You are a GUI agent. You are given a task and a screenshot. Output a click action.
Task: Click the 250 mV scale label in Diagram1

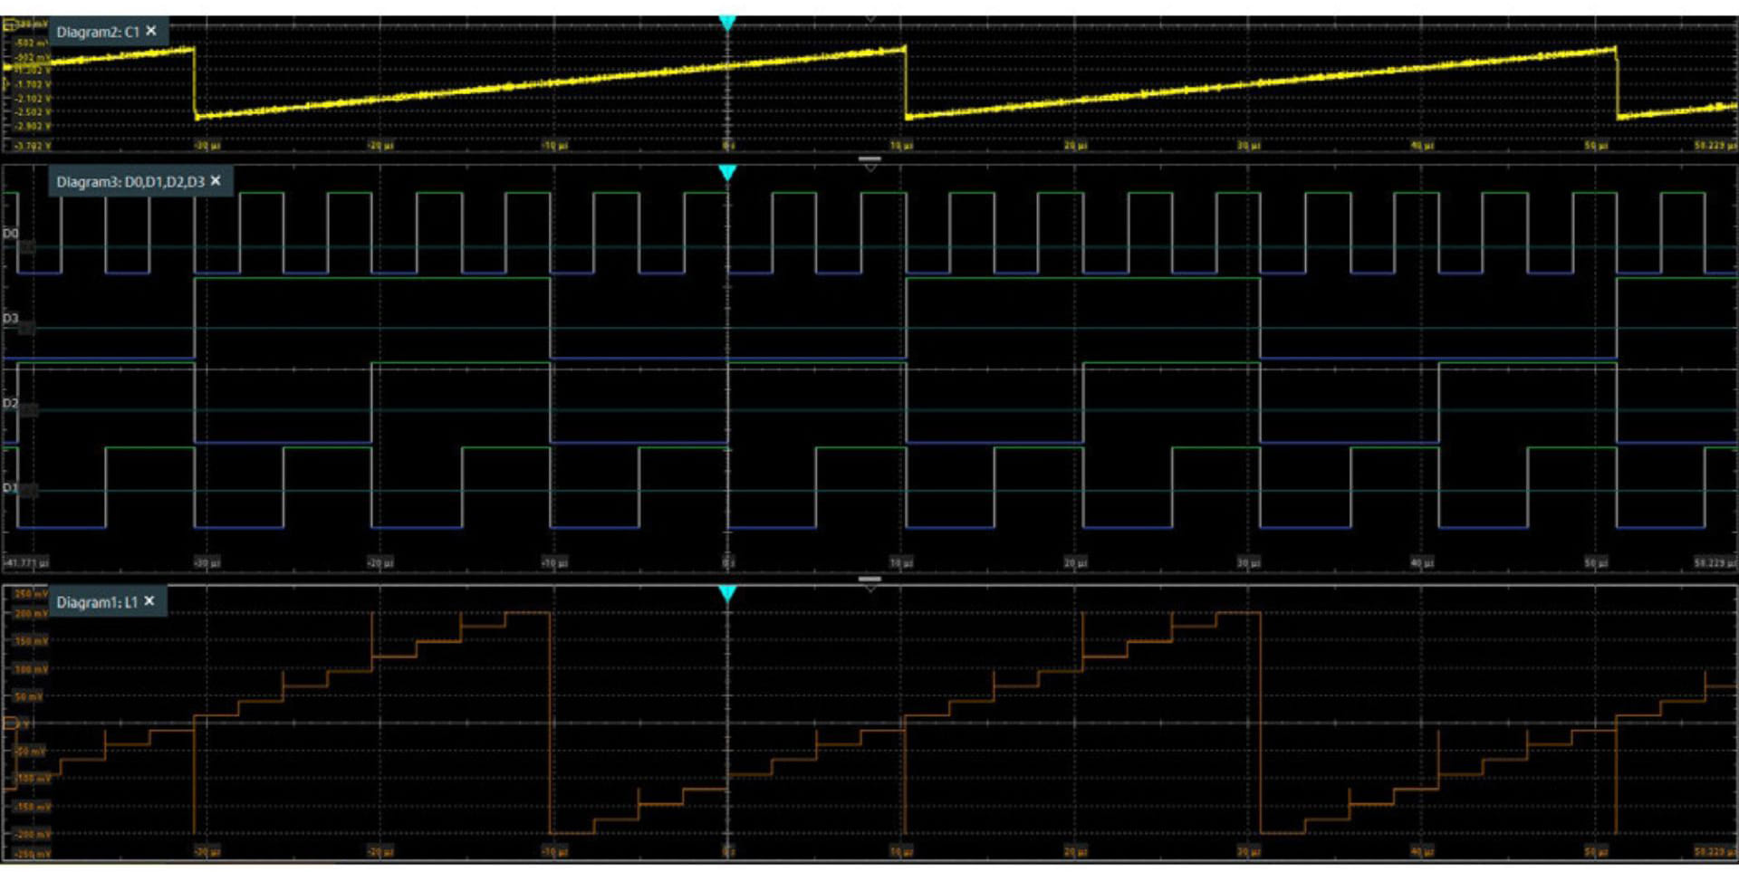(x=30, y=594)
